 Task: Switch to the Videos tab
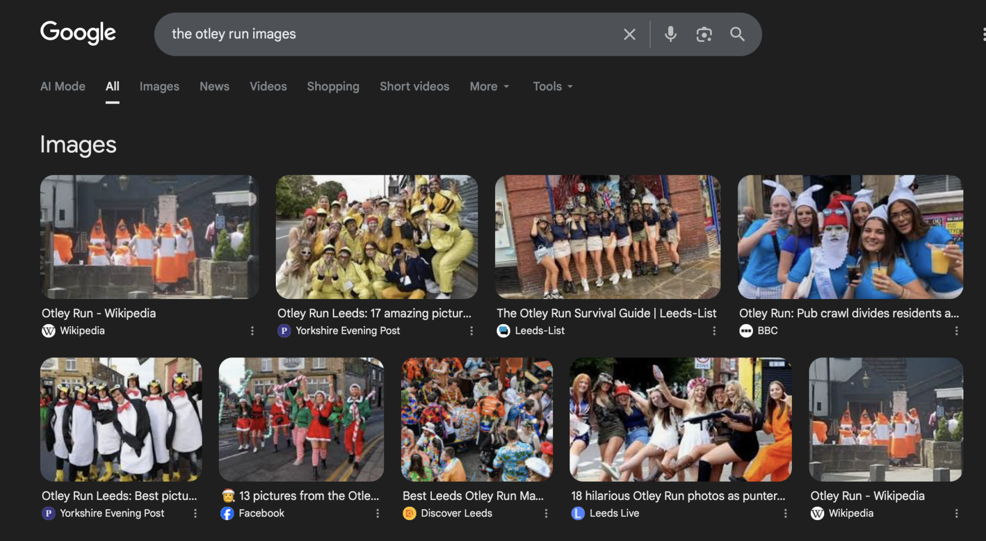[268, 87]
